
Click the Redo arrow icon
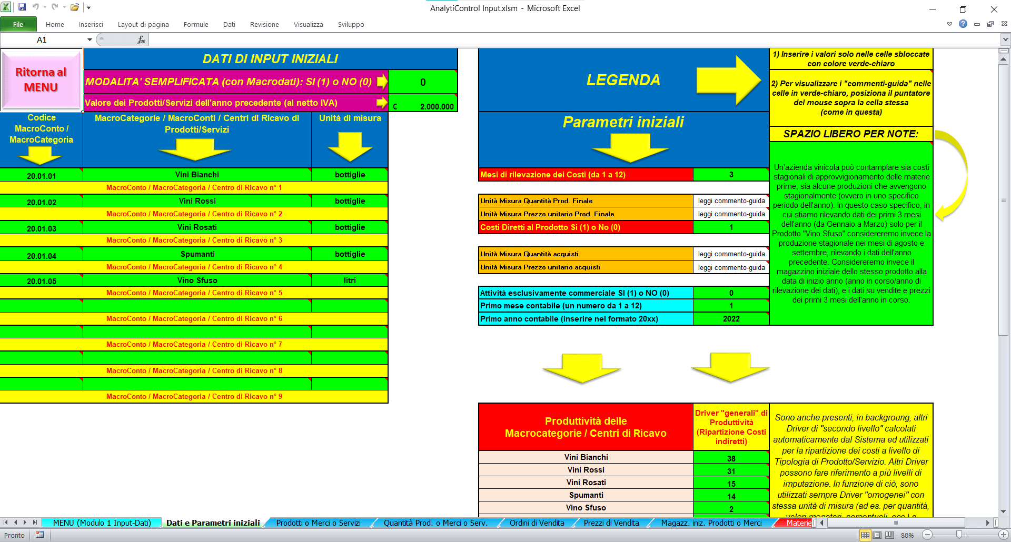tap(55, 7)
